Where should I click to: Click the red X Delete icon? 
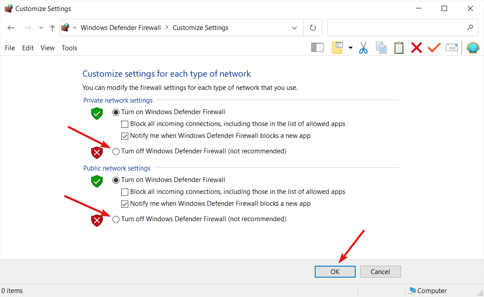tap(416, 48)
